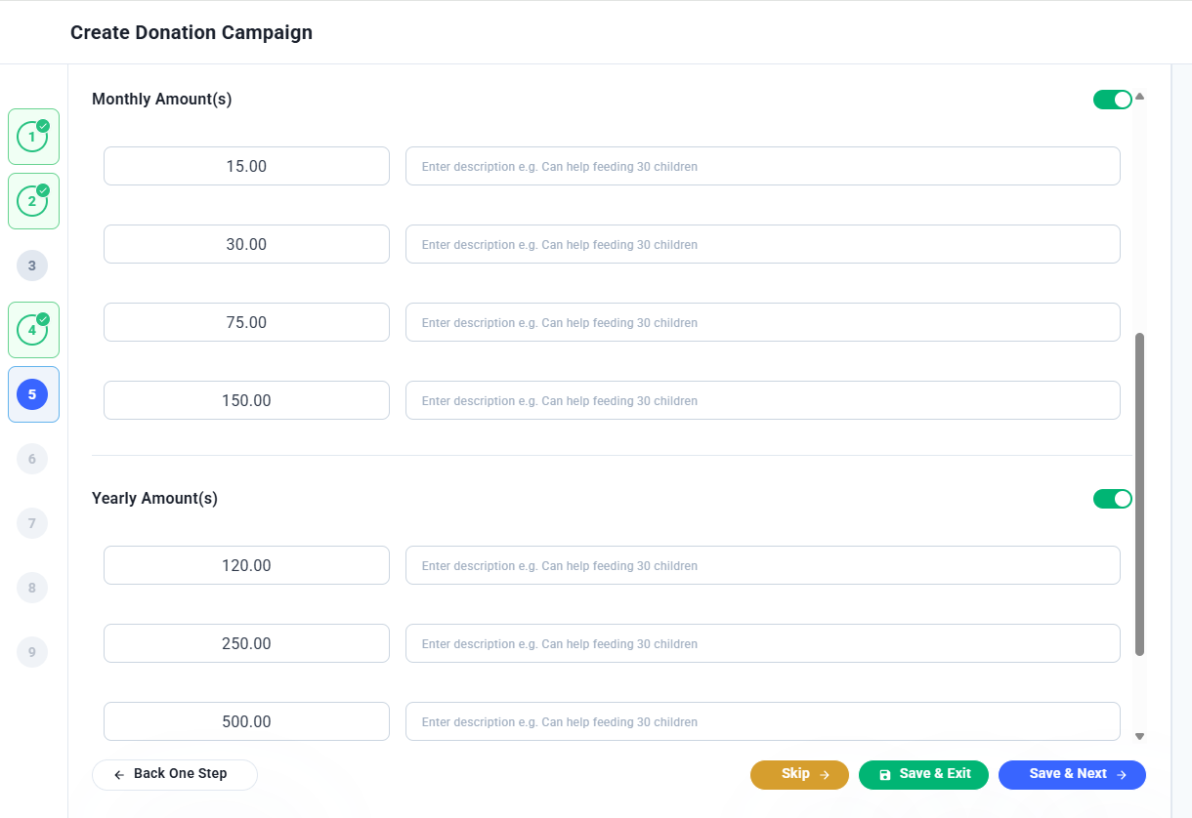Viewport: 1192px width, 818px height.
Task: Click the scrollbar down arrow
Action: [x=1139, y=737]
